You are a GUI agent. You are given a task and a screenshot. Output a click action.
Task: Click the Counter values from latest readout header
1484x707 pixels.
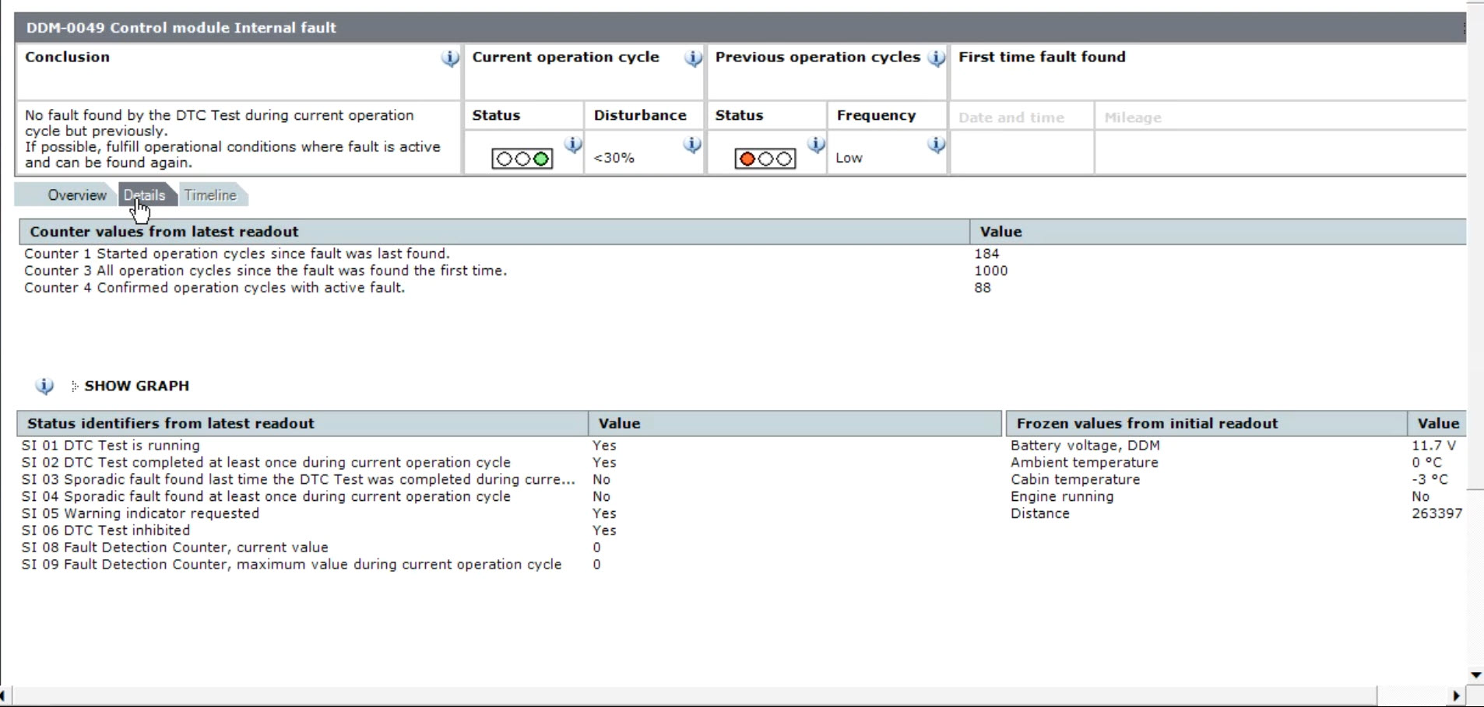point(164,232)
